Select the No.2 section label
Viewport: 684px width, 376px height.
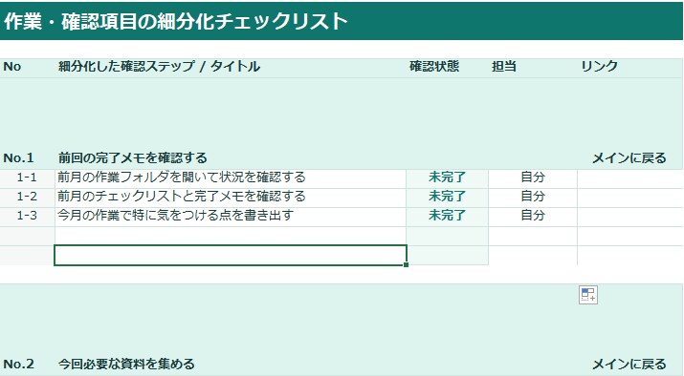click(x=18, y=364)
